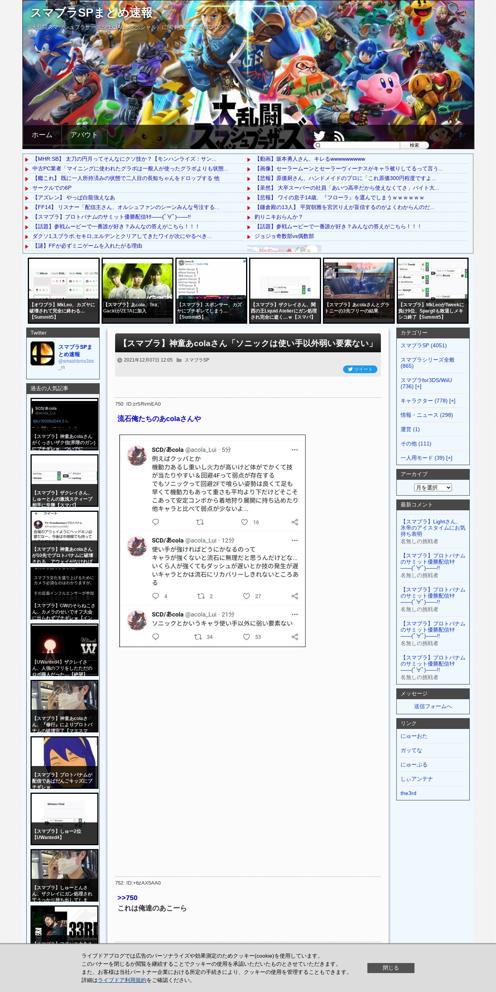Open 送信フォームへ message link

(433, 706)
